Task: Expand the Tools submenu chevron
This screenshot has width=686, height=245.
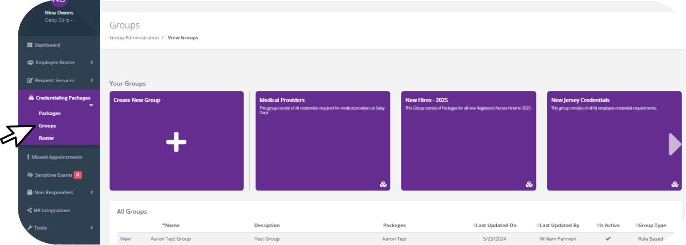Action: pyautogui.click(x=91, y=228)
